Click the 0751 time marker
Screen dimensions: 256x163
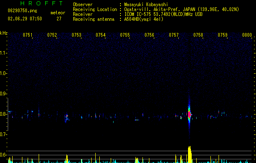pyautogui.click(x=27, y=35)
